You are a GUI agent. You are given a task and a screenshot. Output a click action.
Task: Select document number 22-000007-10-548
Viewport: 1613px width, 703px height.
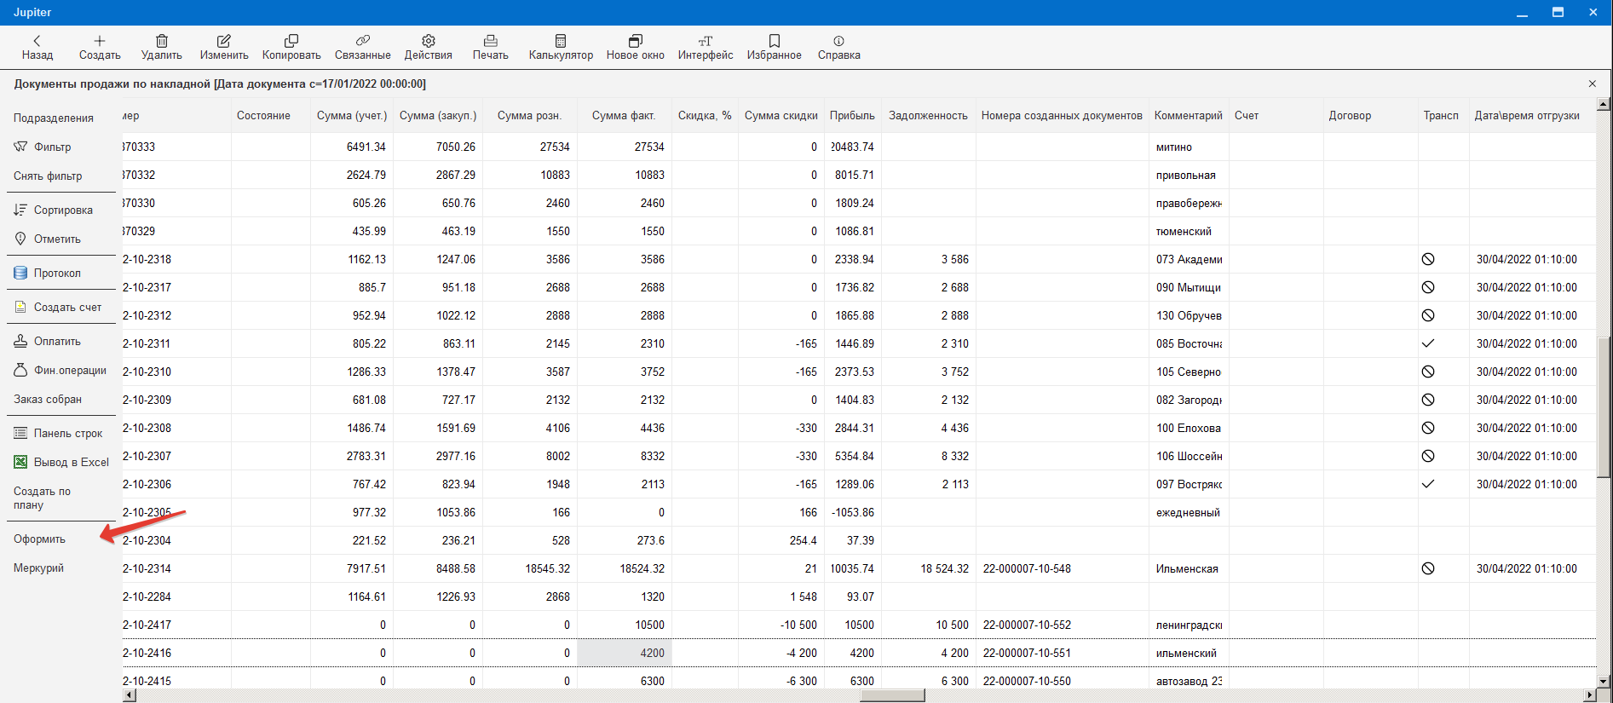click(x=1027, y=568)
